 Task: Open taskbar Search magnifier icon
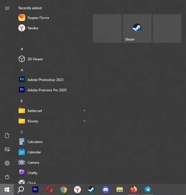[21, 190]
